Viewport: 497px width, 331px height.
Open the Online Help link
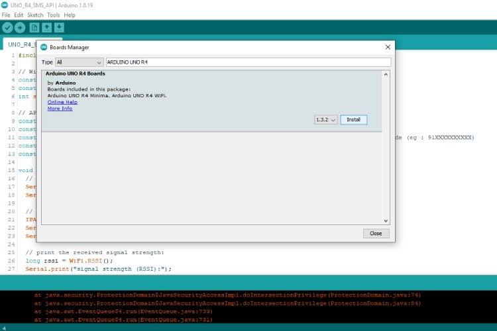(x=62, y=102)
